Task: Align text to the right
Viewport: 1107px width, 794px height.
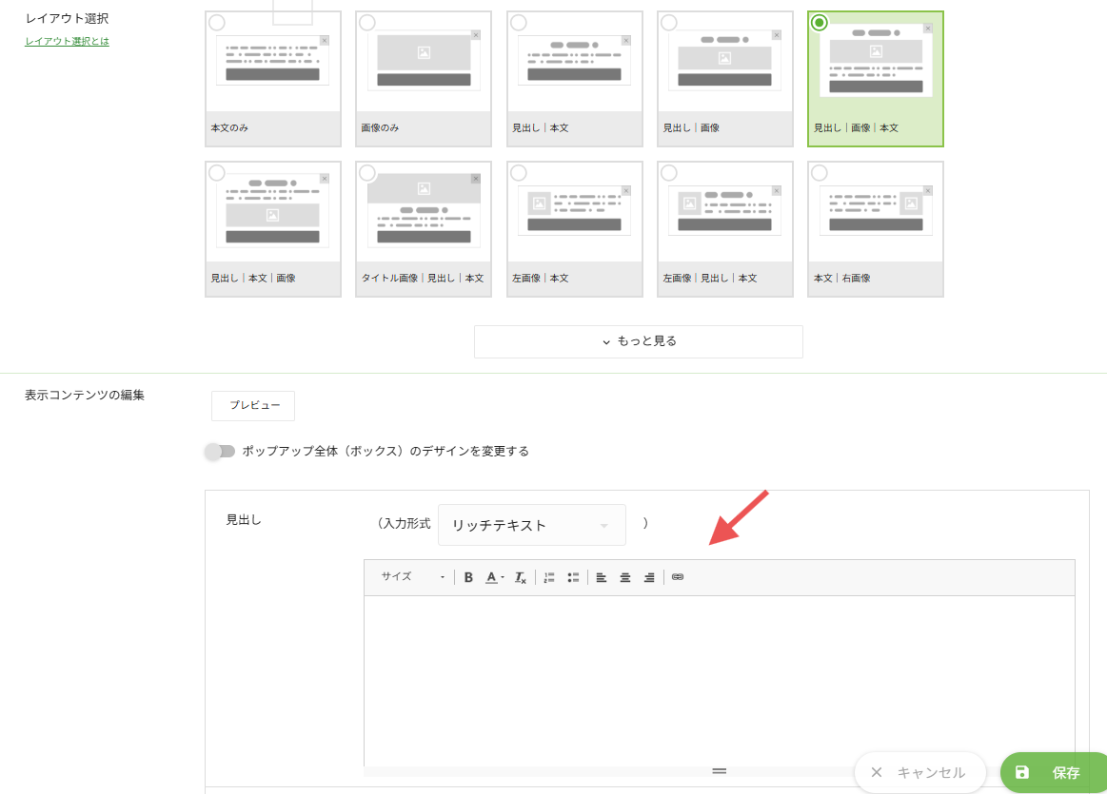Action: click(x=649, y=577)
